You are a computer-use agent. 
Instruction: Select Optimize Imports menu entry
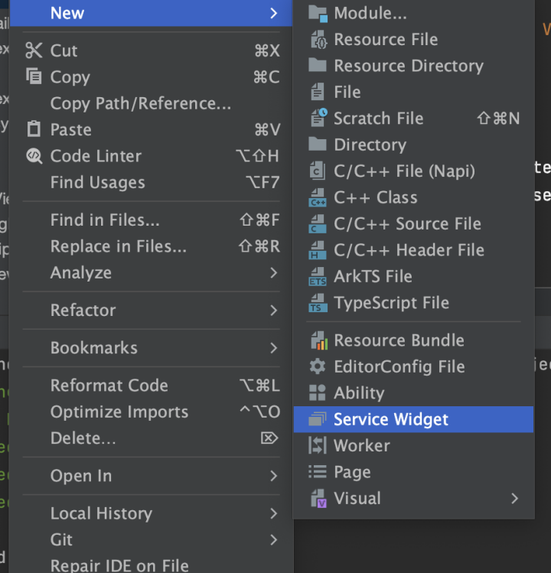119,412
